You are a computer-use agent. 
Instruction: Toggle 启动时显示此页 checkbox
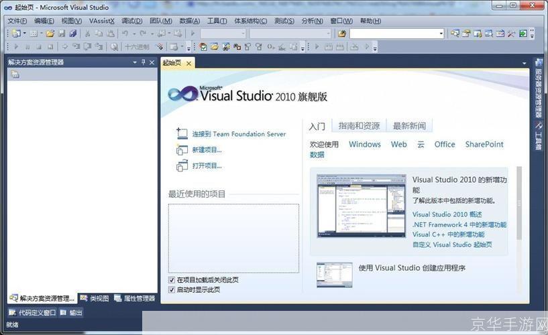tap(172, 289)
